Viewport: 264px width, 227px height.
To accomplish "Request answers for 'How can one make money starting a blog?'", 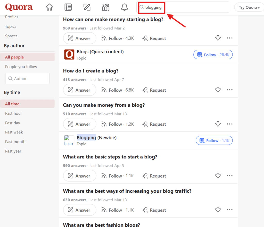I will [154, 38].
